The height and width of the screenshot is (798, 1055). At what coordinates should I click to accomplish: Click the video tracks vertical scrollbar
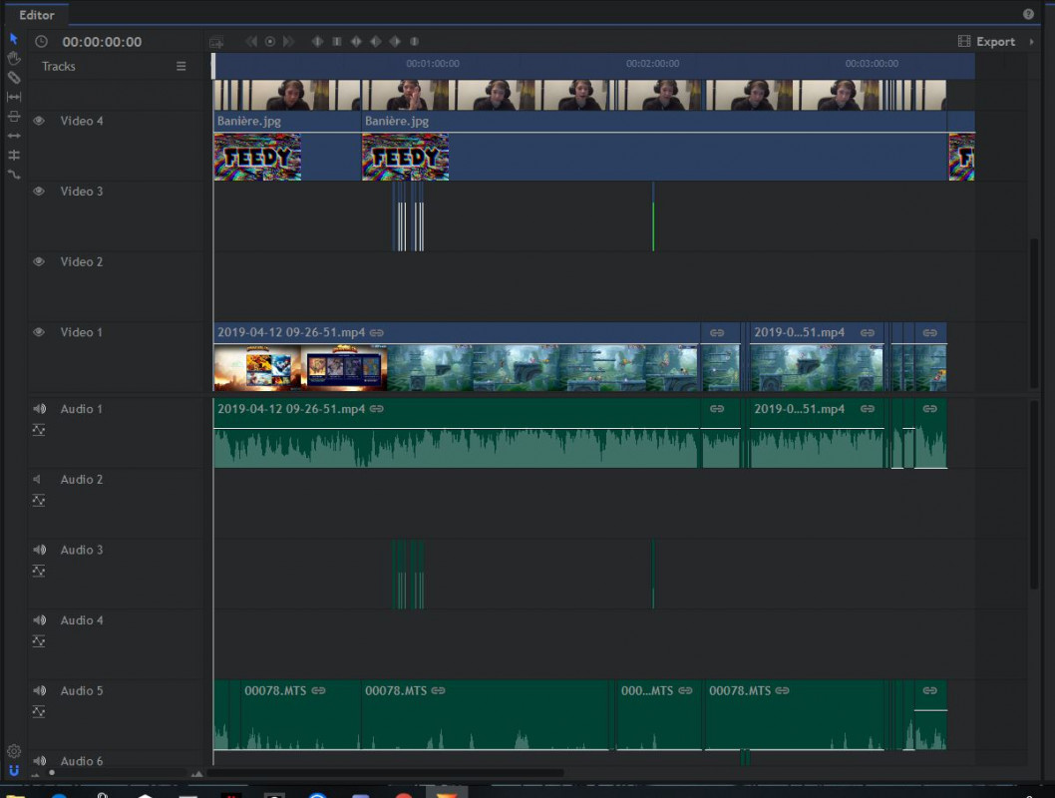1033,312
